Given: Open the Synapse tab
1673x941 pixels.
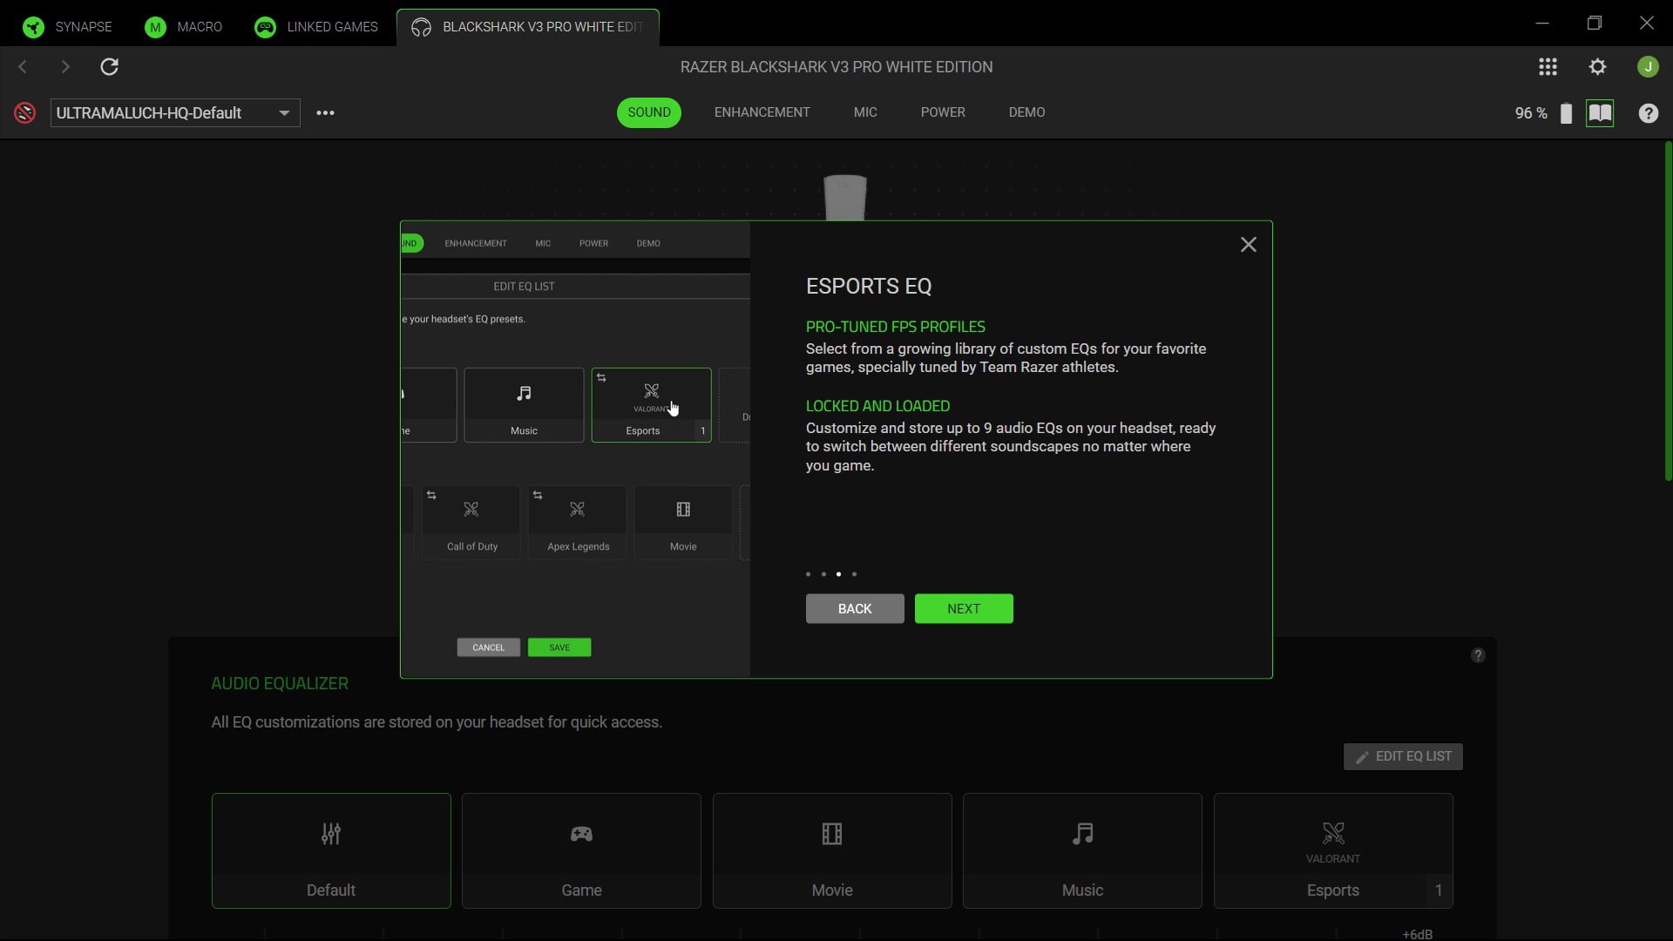Looking at the screenshot, I should coord(68,27).
